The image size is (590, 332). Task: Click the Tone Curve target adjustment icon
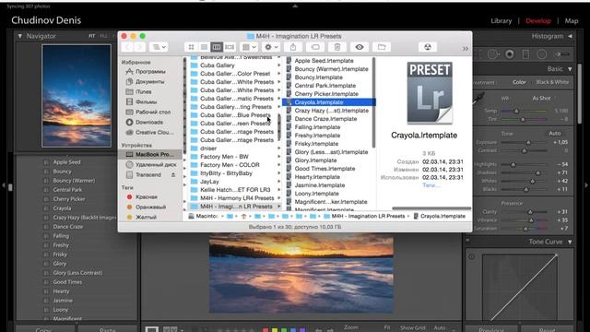tap(471, 256)
